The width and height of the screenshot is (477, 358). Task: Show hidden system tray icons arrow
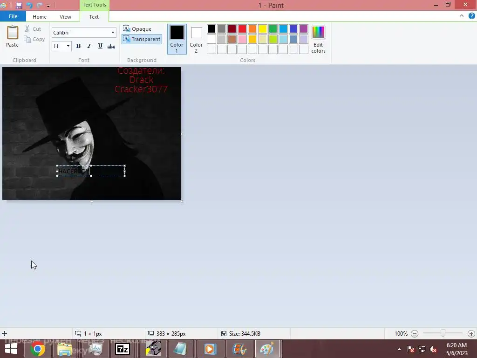[x=399, y=350]
